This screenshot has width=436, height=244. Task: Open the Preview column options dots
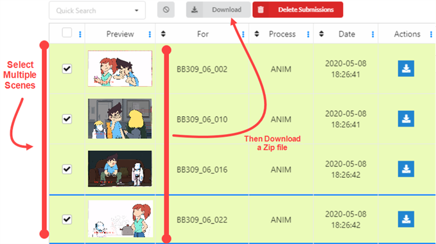point(150,34)
